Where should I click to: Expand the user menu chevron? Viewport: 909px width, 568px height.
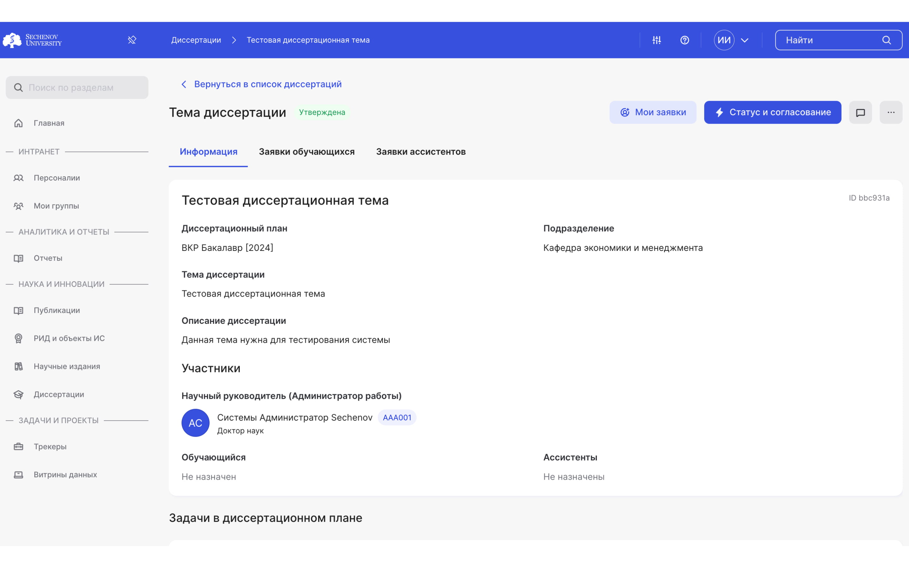[x=745, y=40]
